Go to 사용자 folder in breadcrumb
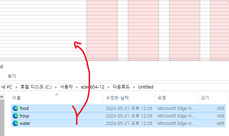 point(66,87)
